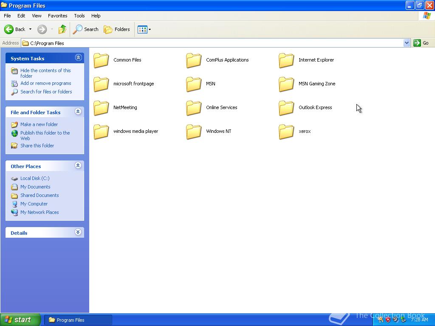Open the Forward history dropdown arrow

pos(52,29)
